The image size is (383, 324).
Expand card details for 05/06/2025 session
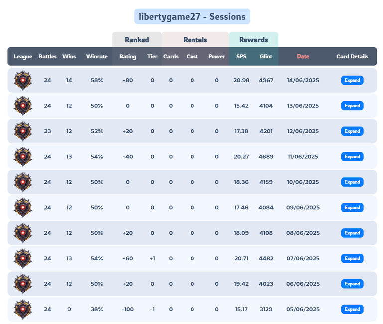tap(352, 310)
